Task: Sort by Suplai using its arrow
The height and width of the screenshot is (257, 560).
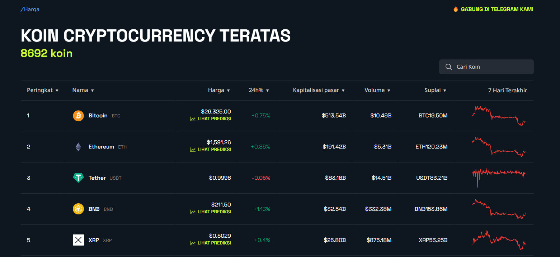Action: point(444,91)
